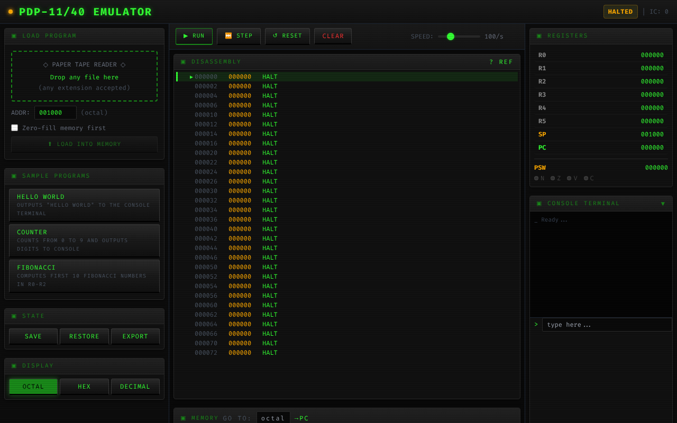677x423 pixels.
Task: Click Load Into Memory button
Action: (x=84, y=144)
